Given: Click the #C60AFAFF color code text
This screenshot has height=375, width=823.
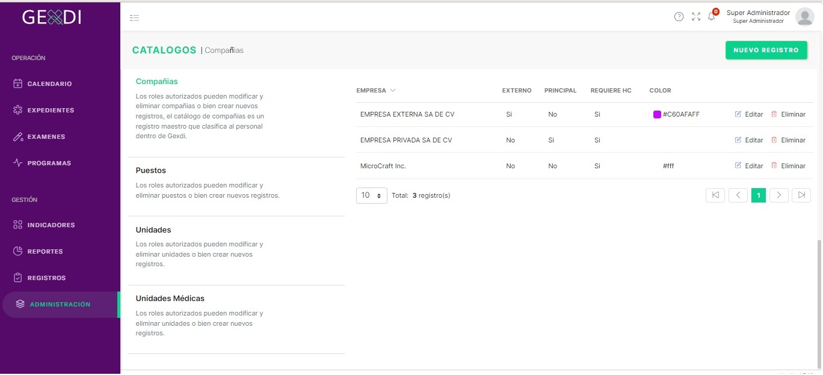Looking at the screenshot, I should coord(681,114).
